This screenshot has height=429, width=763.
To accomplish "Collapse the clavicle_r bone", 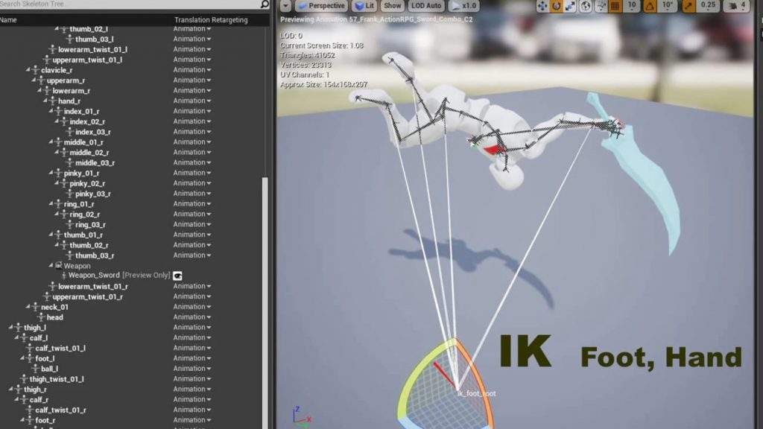I will pos(28,70).
